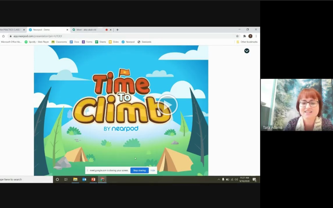Click the Windows taskbar search box
333x208 pixels.
pyautogui.click(x=26, y=179)
